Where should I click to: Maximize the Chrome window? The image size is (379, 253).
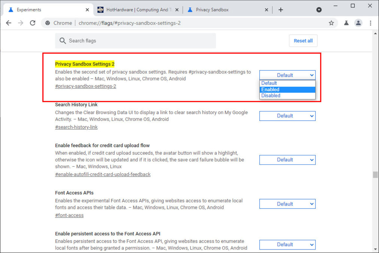point(353,6)
